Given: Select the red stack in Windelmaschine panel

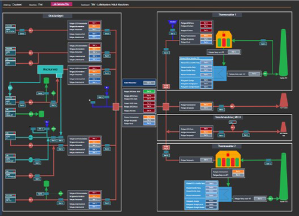Looking at the screenshot, I should coord(283,127).
